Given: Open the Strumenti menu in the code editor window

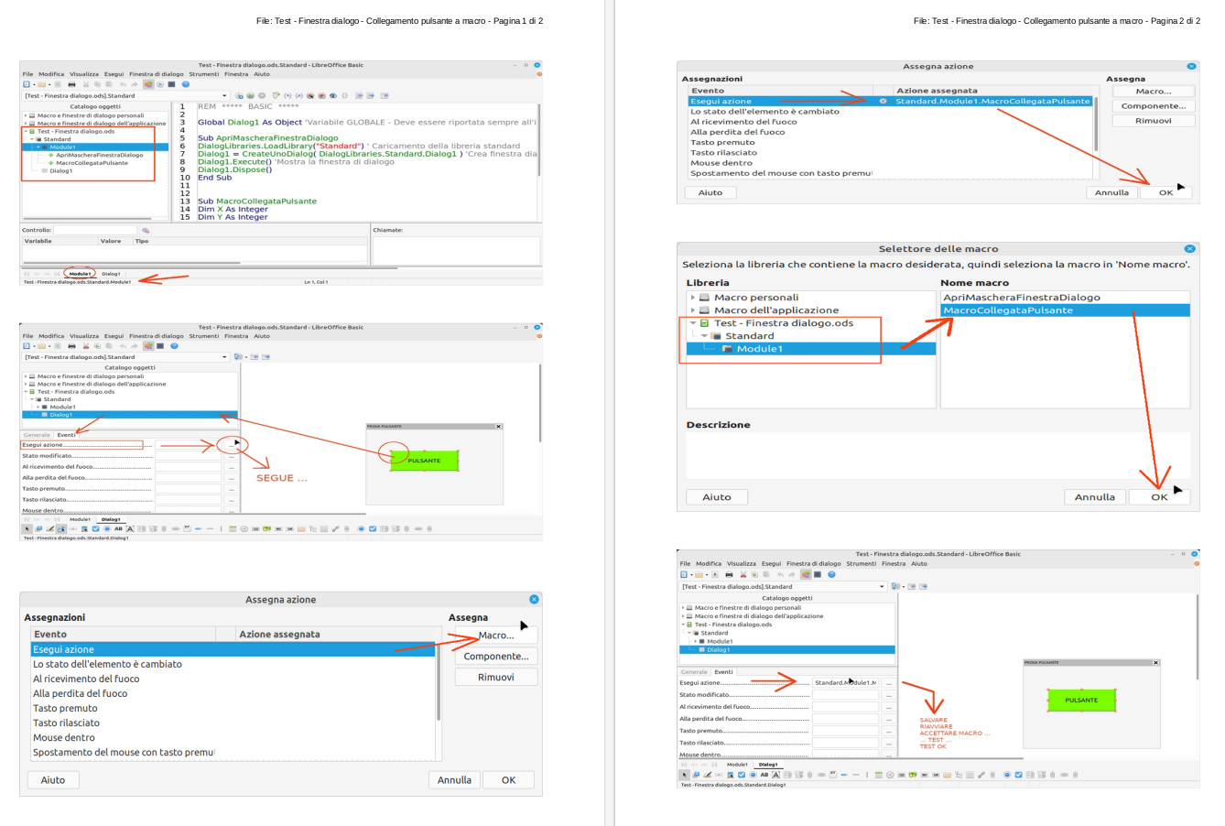Looking at the screenshot, I should (x=204, y=74).
